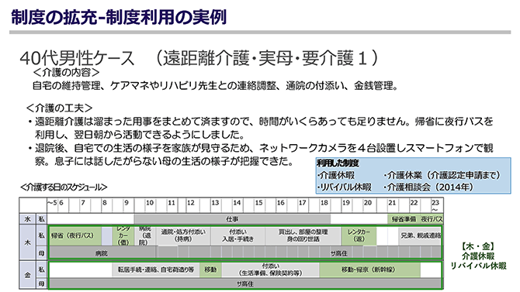
Task: Select the 移動・帰京(新幹線) block
Action: tap(369, 270)
